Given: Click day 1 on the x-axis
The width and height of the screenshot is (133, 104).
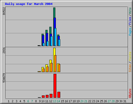Looking at the screenshot, I should (9, 101).
